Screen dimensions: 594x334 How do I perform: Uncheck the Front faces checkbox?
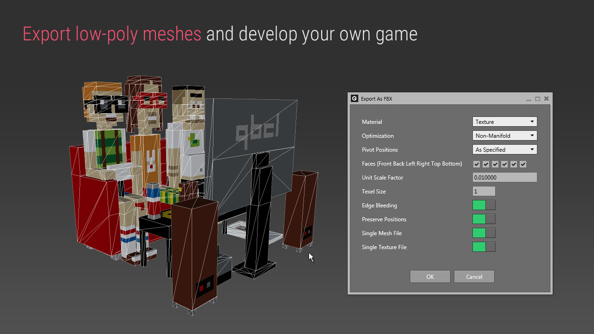477,164
